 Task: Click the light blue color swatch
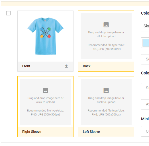tap(146, 43)
